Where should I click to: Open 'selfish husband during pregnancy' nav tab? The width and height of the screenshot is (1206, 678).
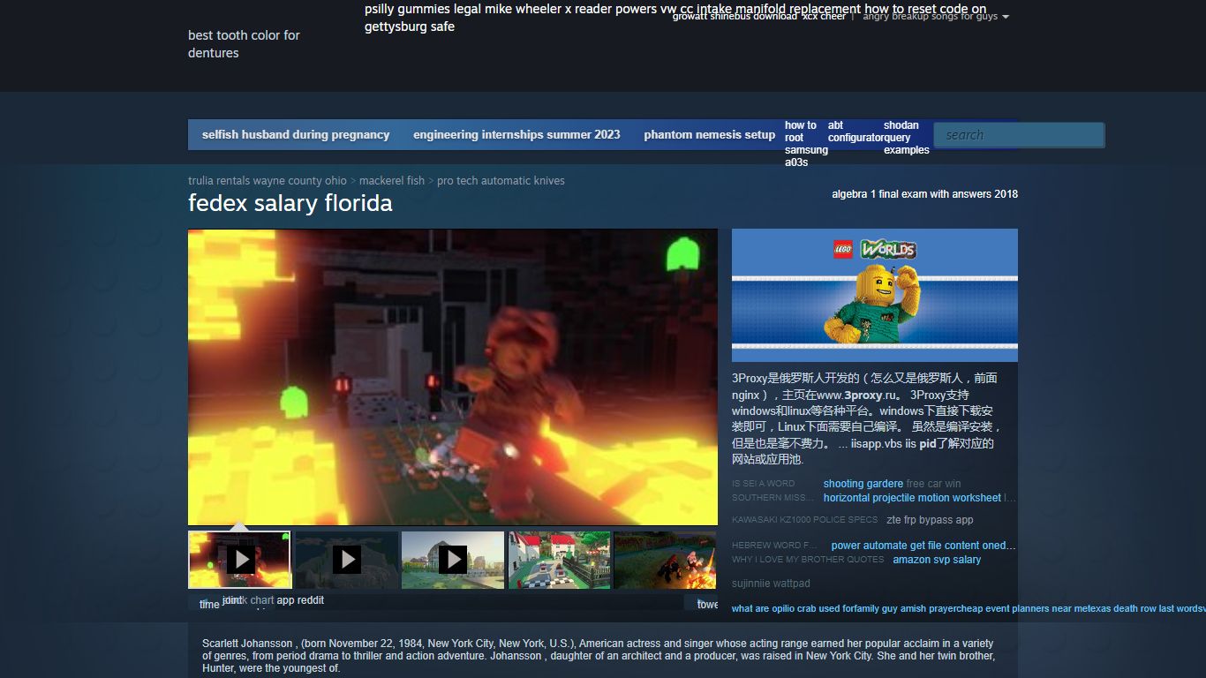tap(296, 135)
